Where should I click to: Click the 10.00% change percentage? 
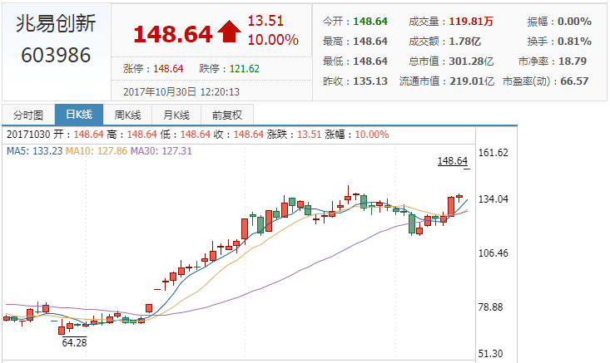tap(272, 40)
